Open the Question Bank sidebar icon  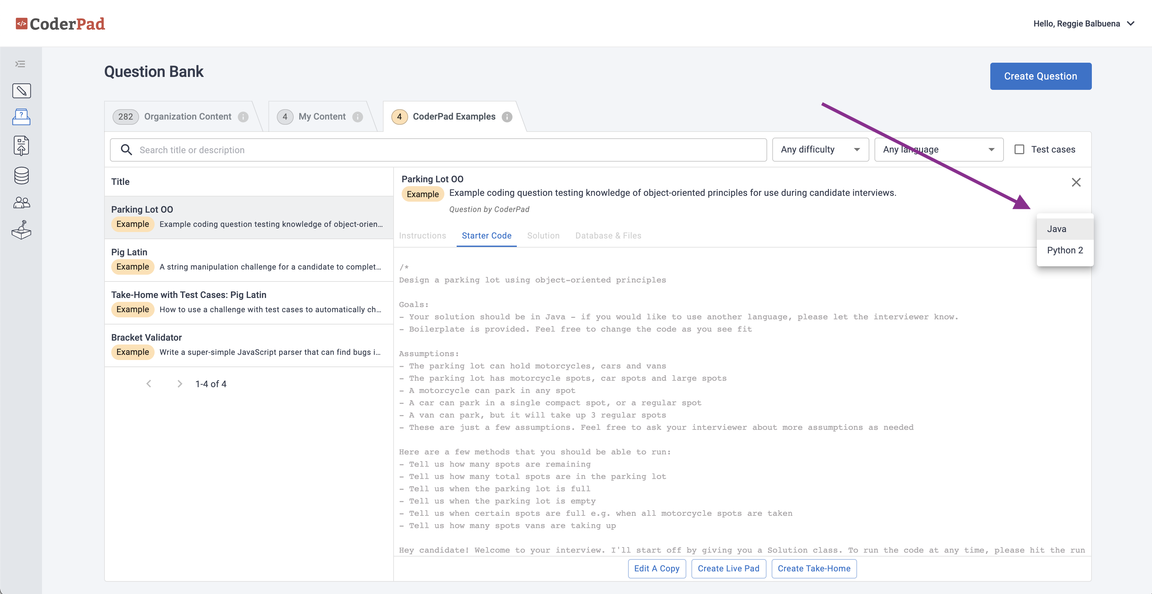[21, 117]
